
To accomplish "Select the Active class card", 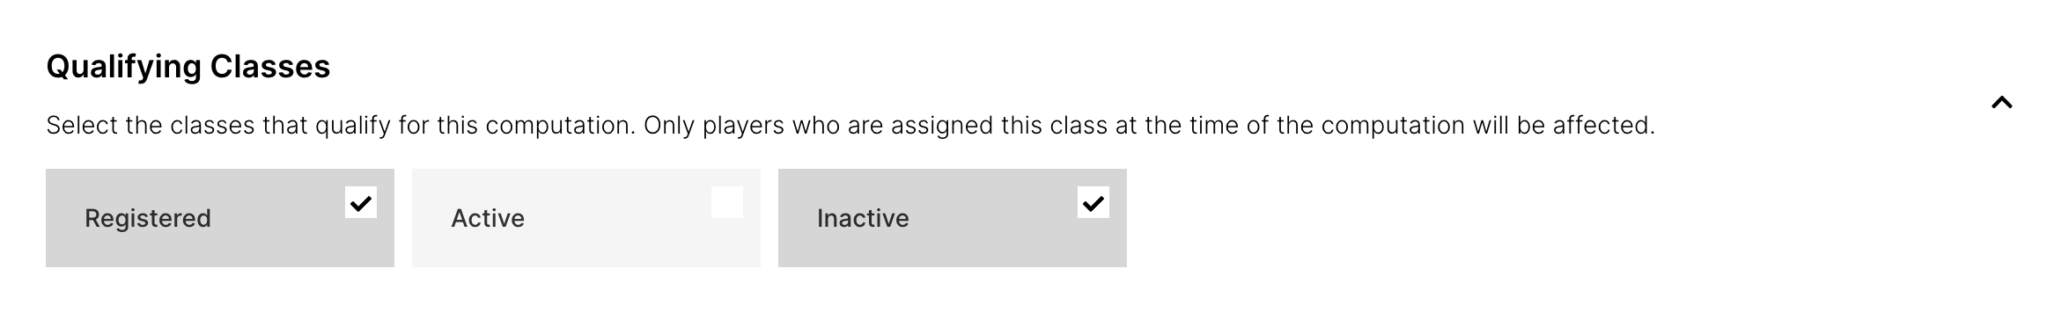I will coord(586,218).
